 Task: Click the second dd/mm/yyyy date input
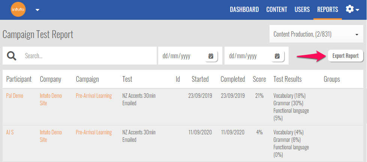pyautogui.click(x=248, y=56)
